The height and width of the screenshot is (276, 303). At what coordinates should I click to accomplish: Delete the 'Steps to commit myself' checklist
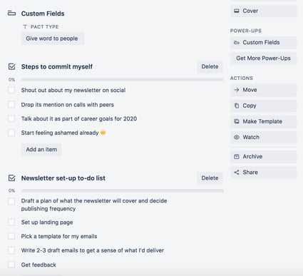210,66
